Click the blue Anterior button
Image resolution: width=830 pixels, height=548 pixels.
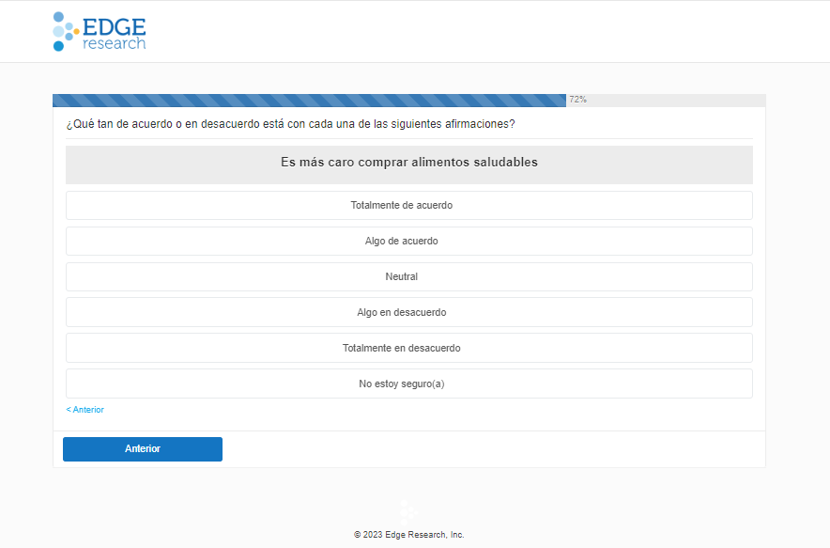[143, 449]
